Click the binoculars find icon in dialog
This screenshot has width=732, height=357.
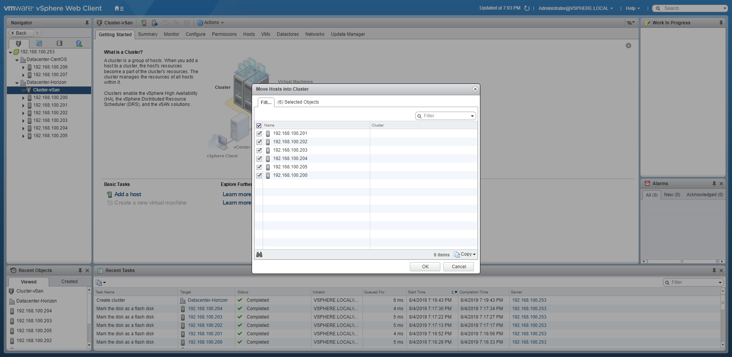[259, 255]
